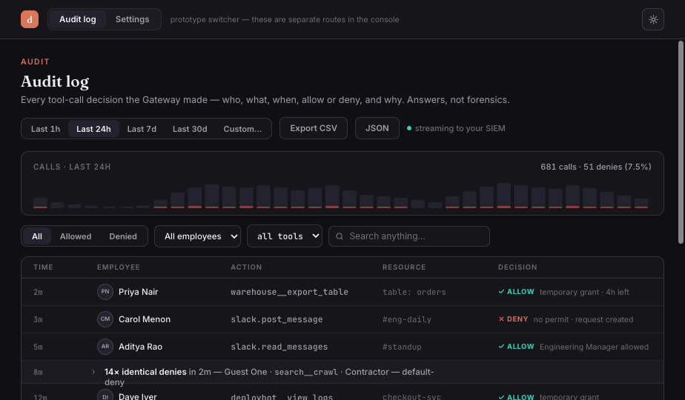The width and height of the screenshot is (685, 400).
Task: Click the slack.post_message action
Action: click(x=277, y=319)
